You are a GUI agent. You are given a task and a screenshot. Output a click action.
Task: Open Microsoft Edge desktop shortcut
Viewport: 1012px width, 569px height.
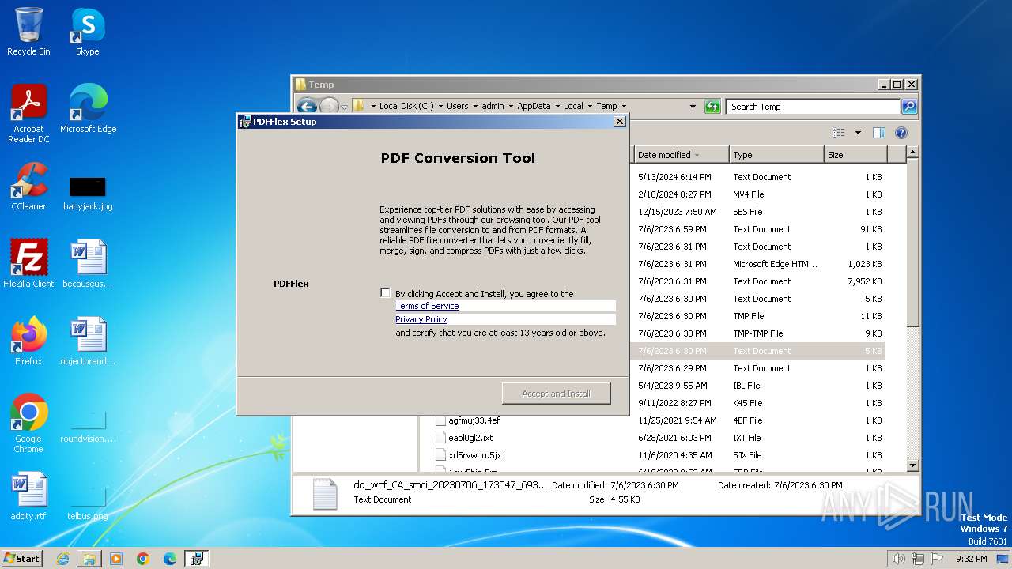click(x=88, y=108)
